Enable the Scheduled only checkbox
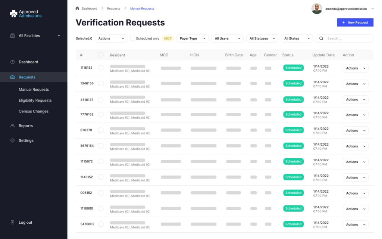This screenshot has width=382, height=239. tap(132, 38)
